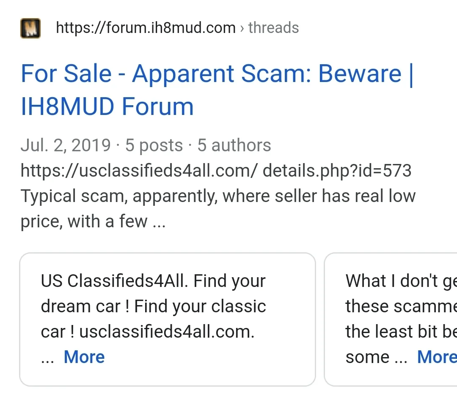This screenshot has height=404, width=457.
Task: Open the forum.ih8mud.com URL
Action: click(x=146, y=28)
